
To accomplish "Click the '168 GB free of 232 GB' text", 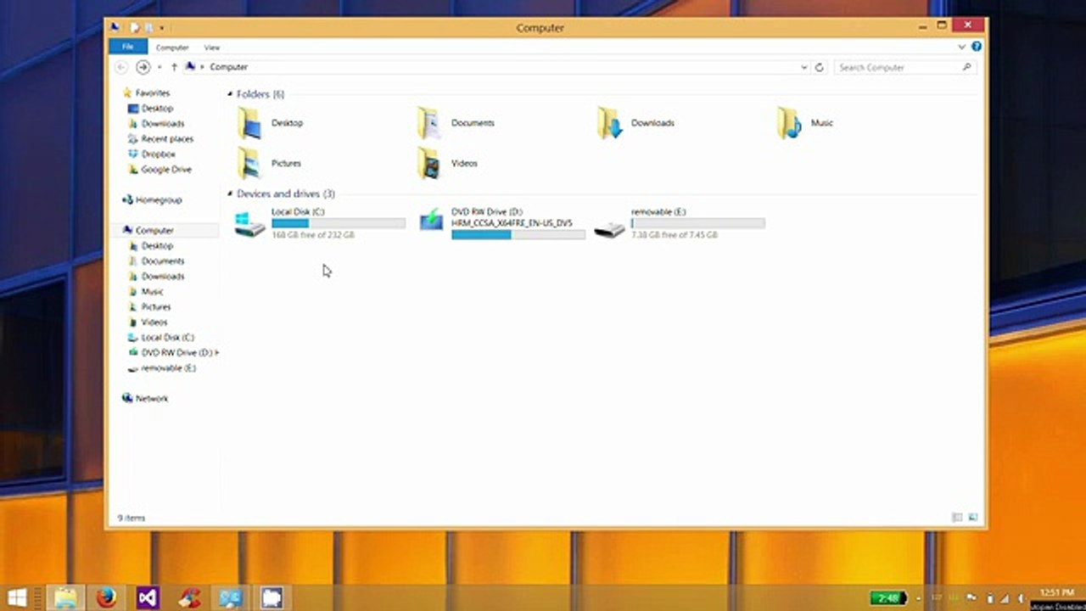I will pyautogui.click(x=313, y=235).
